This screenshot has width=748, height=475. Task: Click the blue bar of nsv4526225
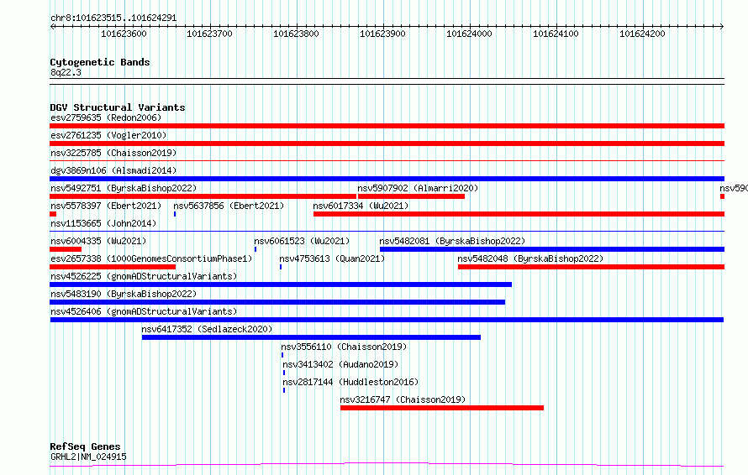click(x=281, y=284)
